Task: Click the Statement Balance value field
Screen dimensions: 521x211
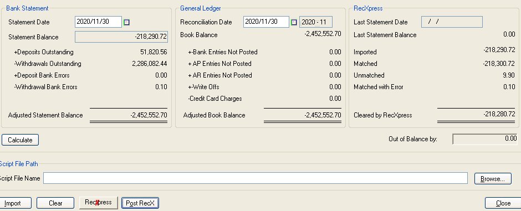Action: click(x=121, y=37)
